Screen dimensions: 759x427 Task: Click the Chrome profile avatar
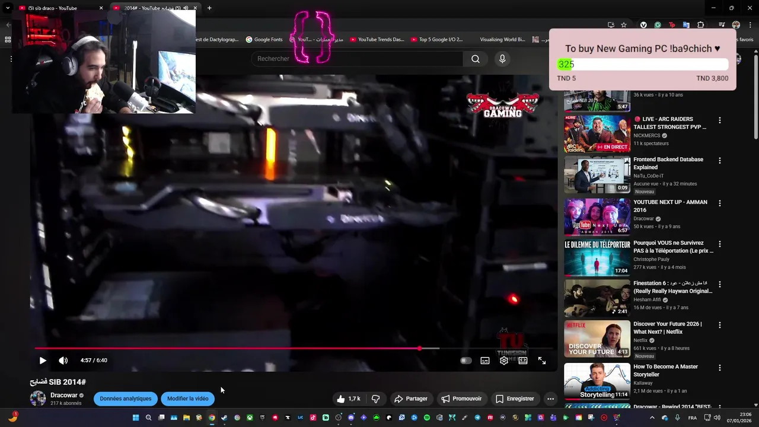click(736, 25)
